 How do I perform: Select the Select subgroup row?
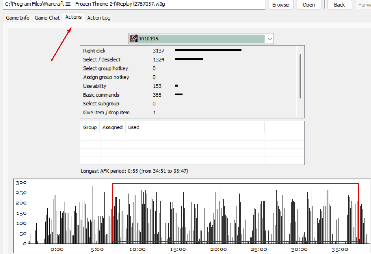click(x=188, y=104)
